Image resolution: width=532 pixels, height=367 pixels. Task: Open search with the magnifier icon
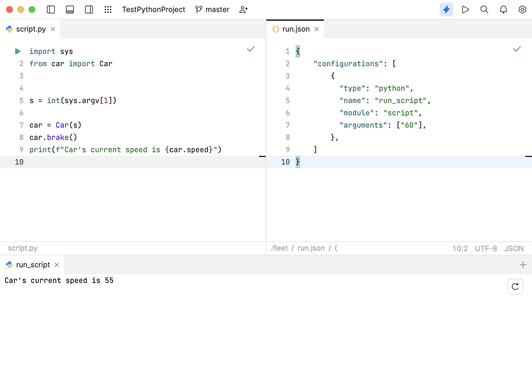484,9
